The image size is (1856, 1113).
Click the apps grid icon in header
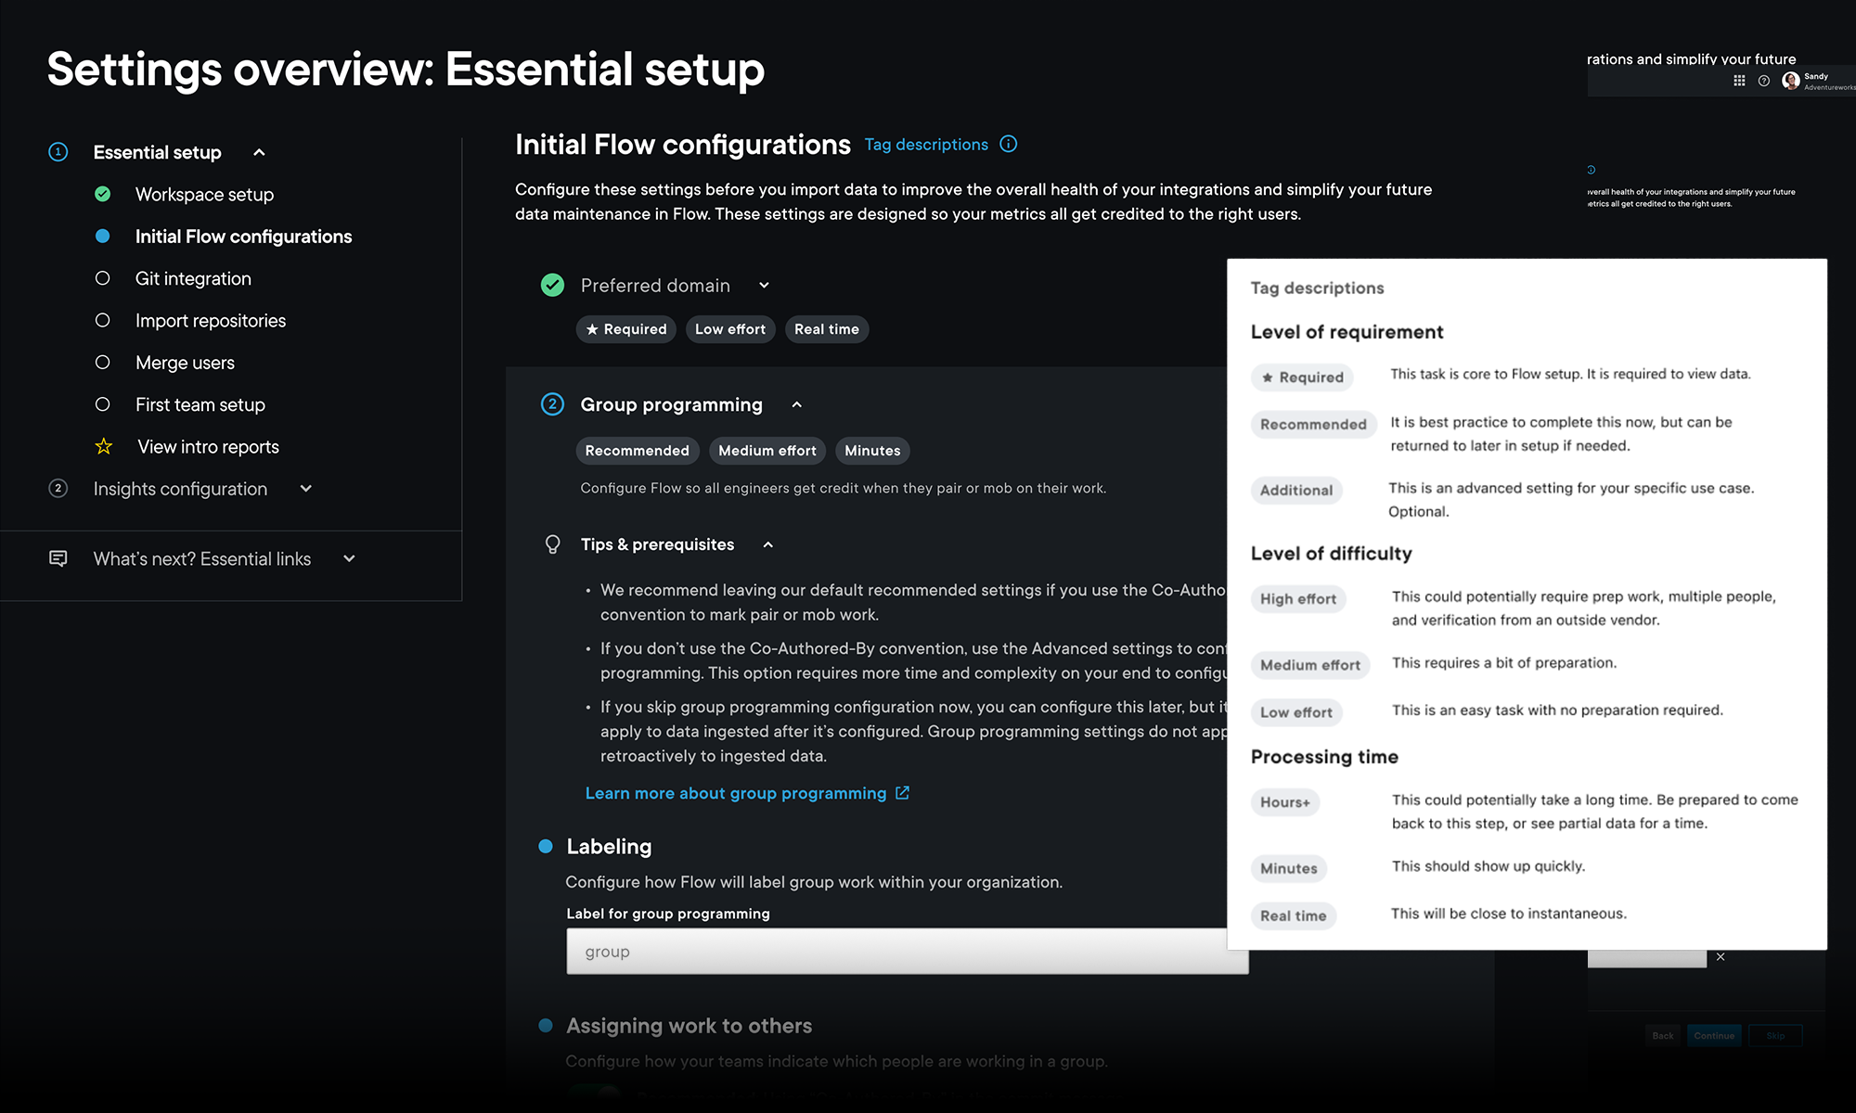(x=1739, y=81)
